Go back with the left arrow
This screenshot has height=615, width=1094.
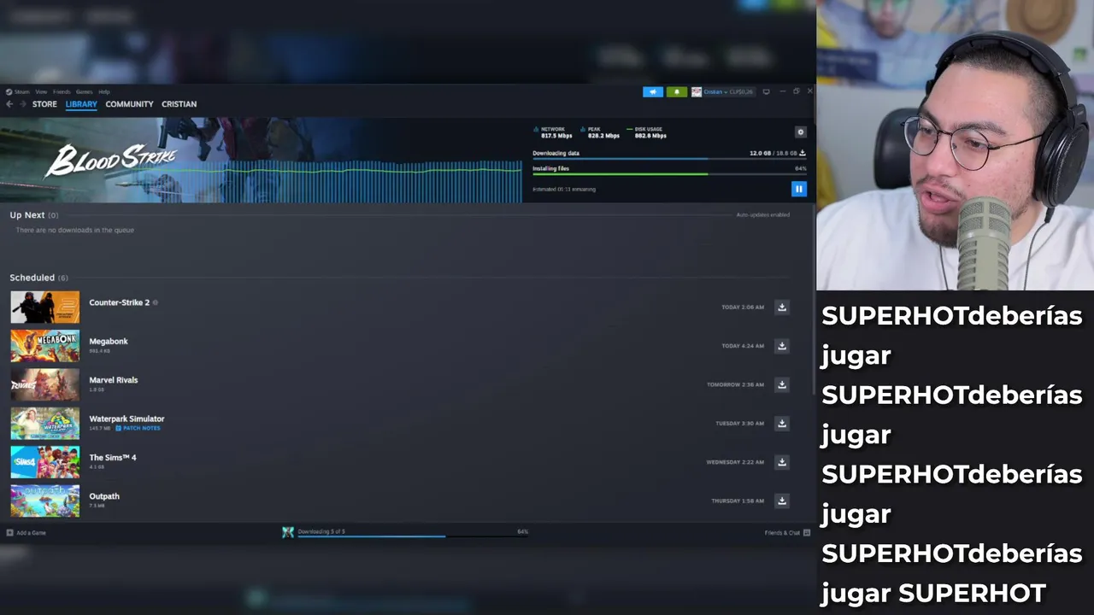[9, 104]
